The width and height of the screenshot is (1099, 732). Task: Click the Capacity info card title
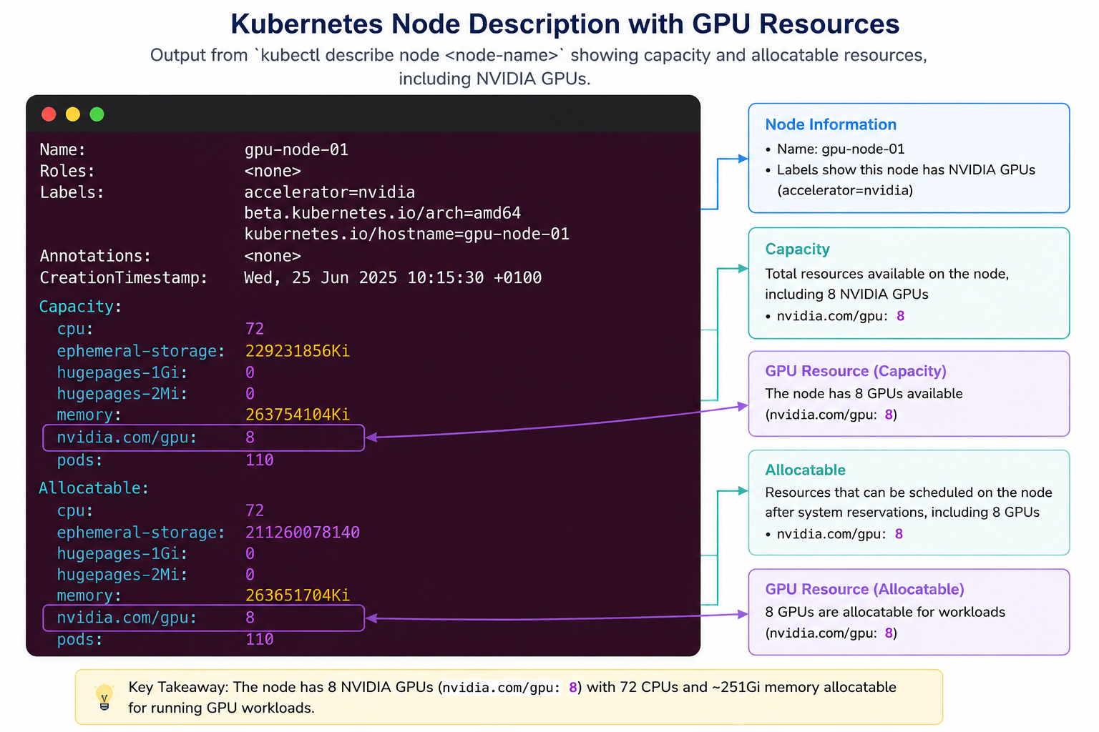pos(797,249)
